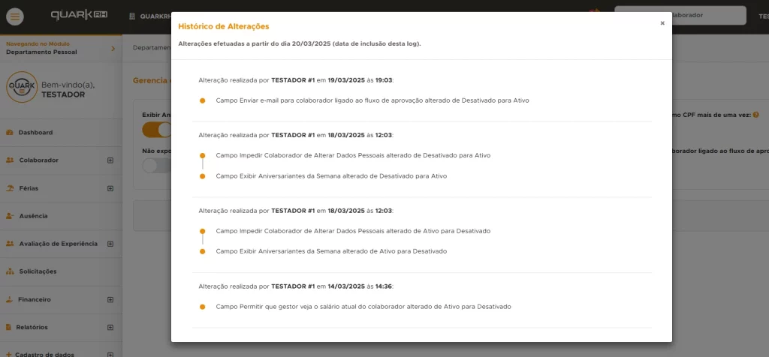Image resolution: width=769 pixels, height=357 pixels.
Task: Expand the Férias submenu with its plus icon
Action: point(110,188)
